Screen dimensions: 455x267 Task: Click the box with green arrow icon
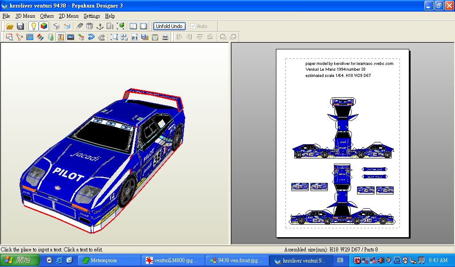pyautogui.click(x=81, y=37)
